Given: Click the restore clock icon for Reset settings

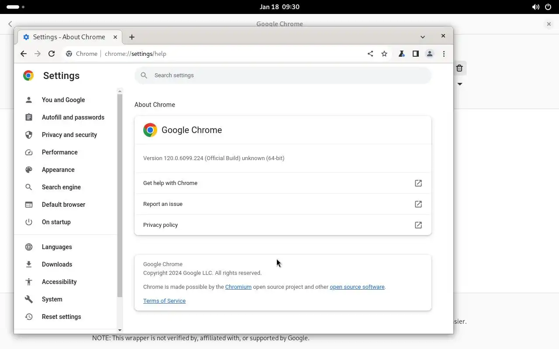Looking at the screenshot, I should click(x=29, y=317).
